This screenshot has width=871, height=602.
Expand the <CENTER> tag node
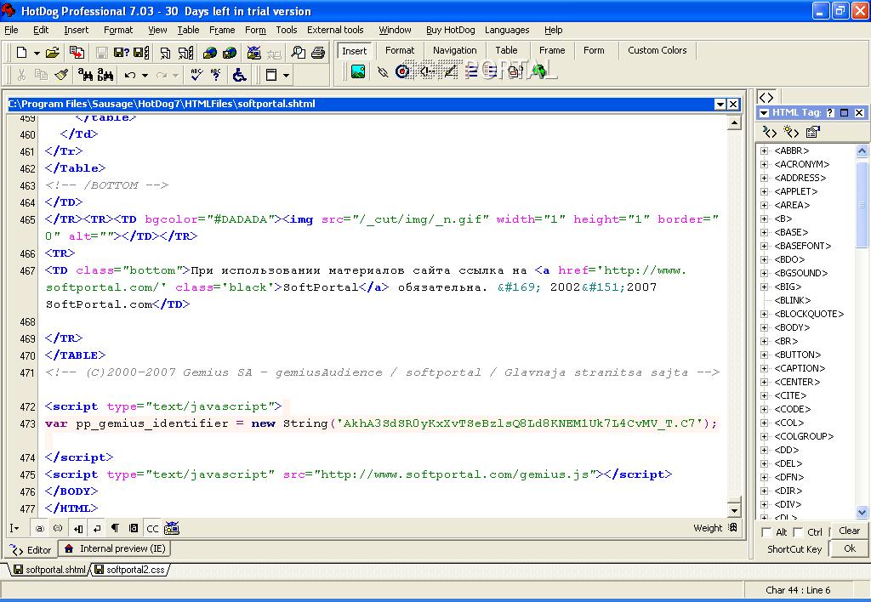765,382
